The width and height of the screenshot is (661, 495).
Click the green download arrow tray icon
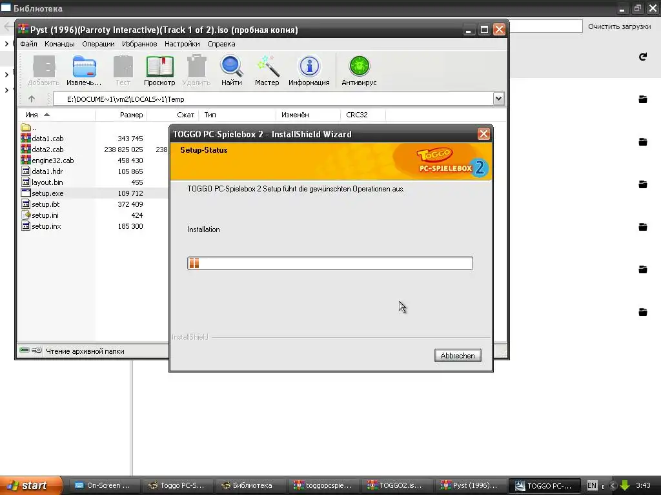tap(625, 485)
